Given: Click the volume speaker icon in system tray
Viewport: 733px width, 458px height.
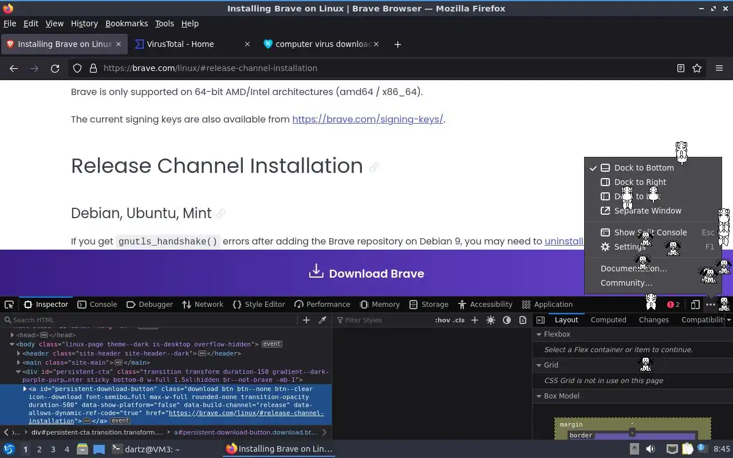Looking at the screenshot, I should (x=651, y=449).
